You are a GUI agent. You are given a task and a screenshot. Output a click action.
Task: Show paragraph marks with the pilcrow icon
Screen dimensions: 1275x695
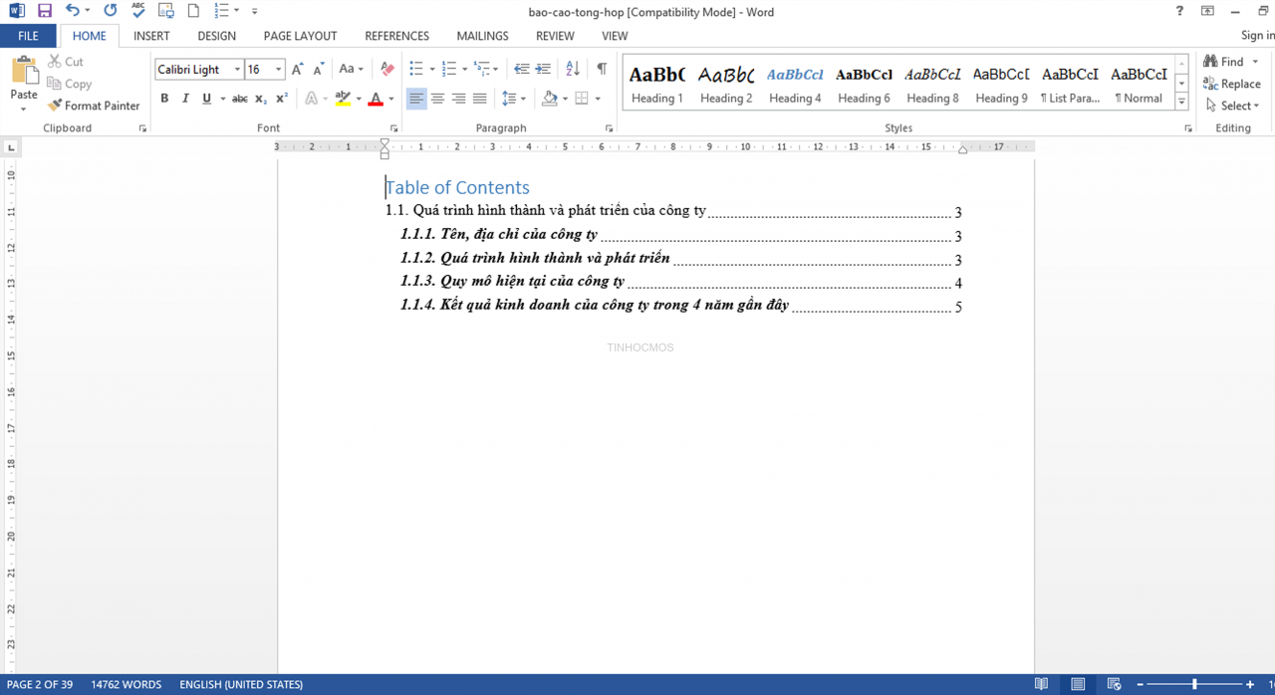[602, 69]
